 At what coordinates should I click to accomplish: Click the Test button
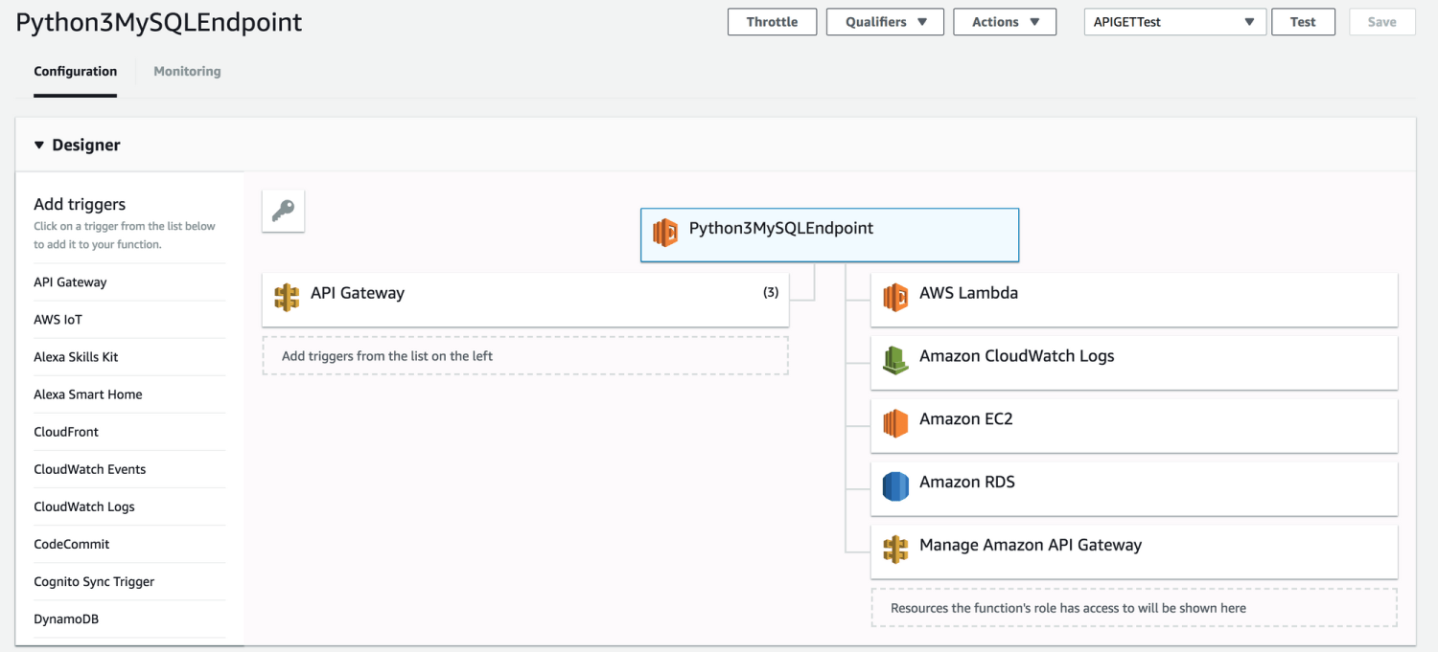click(1303, 22)
